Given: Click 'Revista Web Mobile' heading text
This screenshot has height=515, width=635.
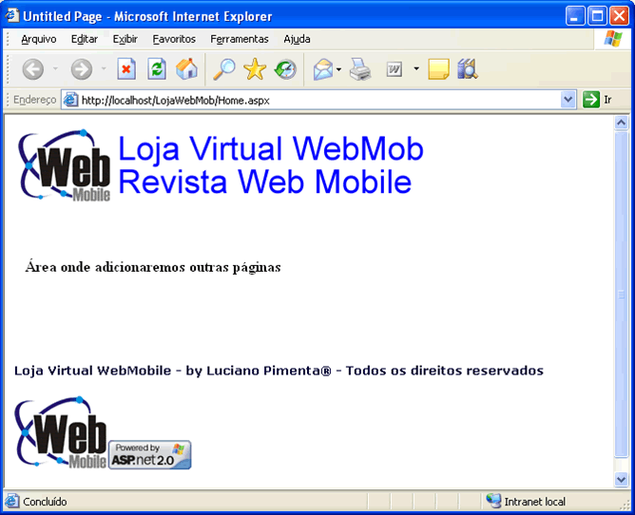Looking at the screenshot, I should coord(265,181).
